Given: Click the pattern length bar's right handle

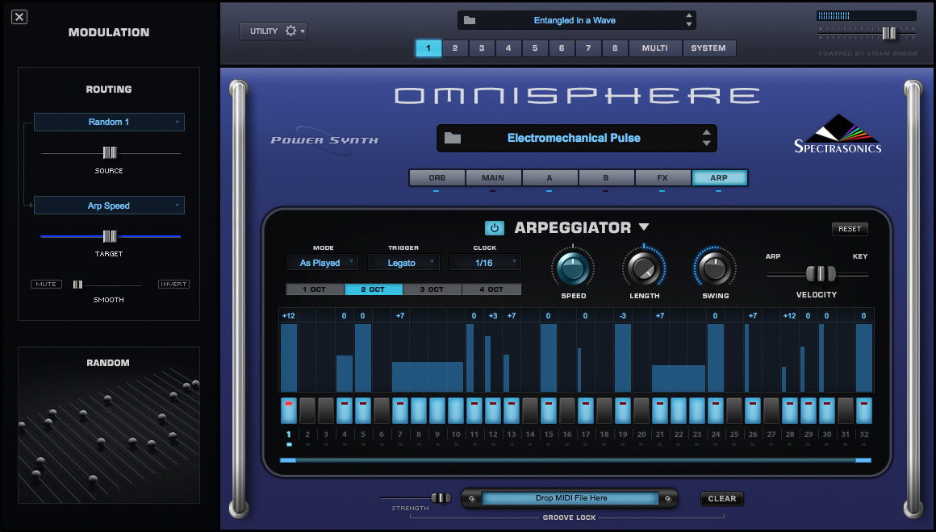Looking at the screenshot, I should (x=863, y=460).
